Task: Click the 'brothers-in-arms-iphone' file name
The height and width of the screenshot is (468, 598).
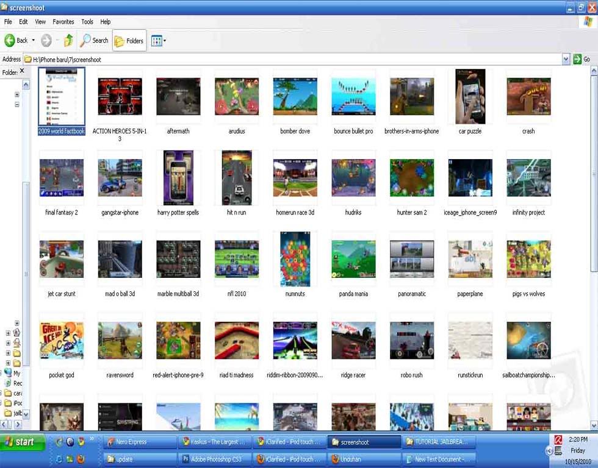Action: (x=412, y=131)
